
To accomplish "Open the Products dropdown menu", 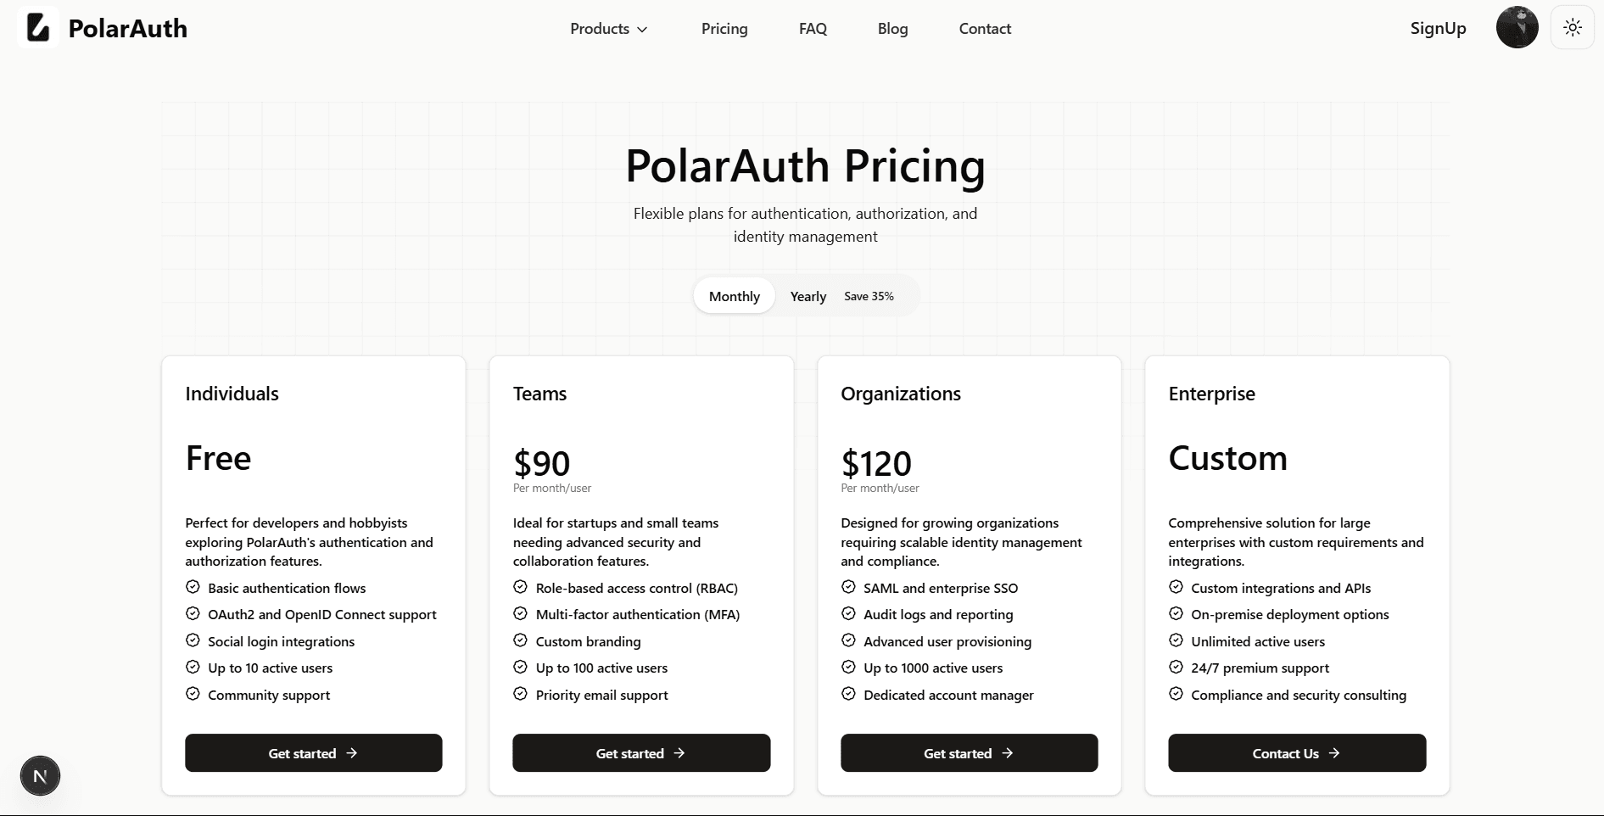I will (x=607, y=28).
